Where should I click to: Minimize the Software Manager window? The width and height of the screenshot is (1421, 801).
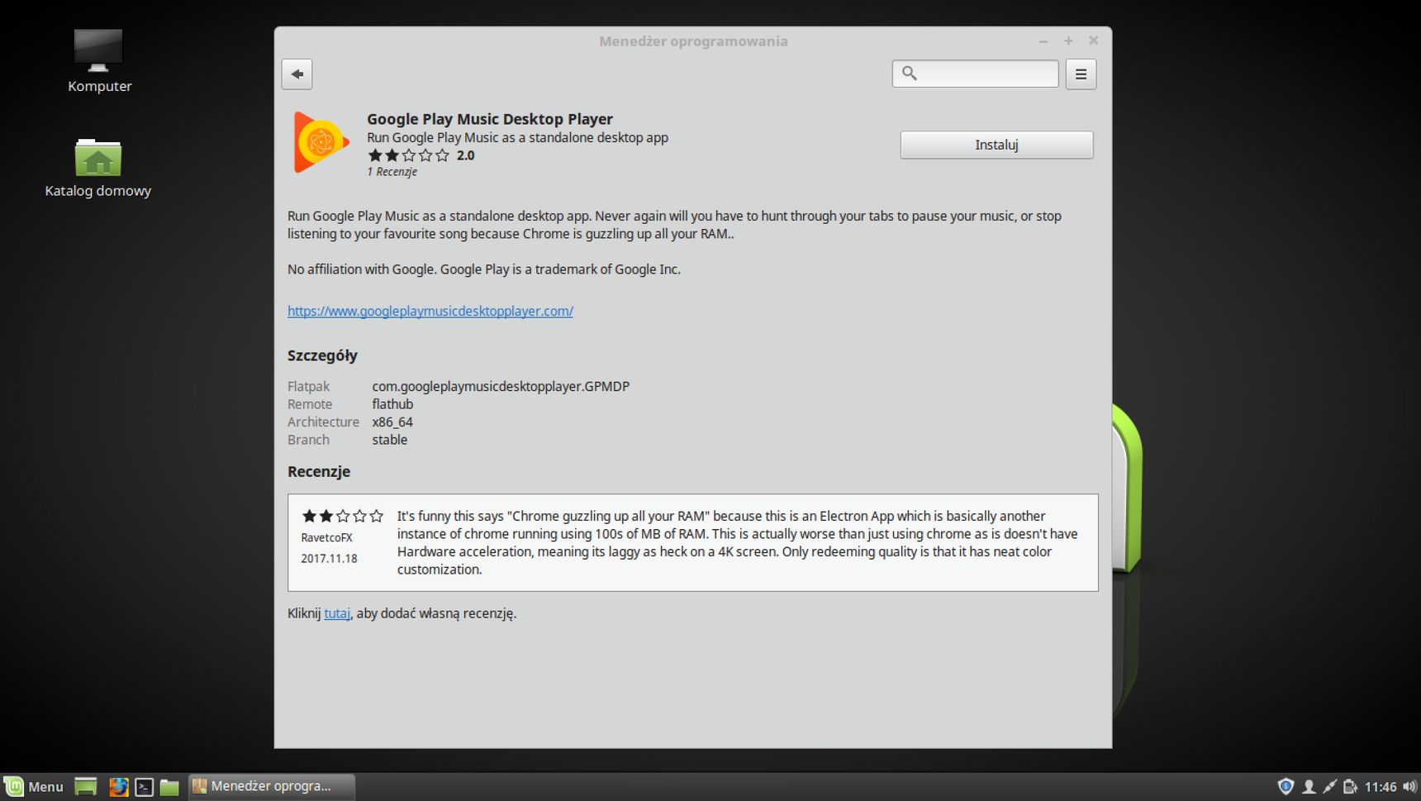point(1043,41)
